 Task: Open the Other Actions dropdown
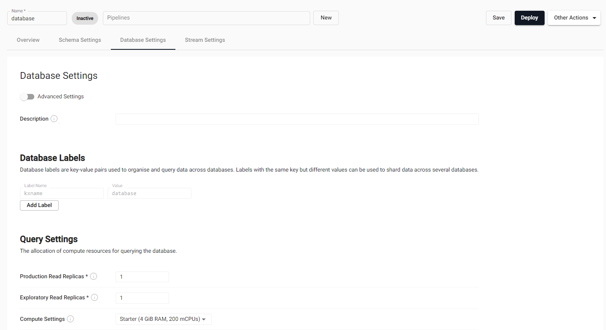(x=574, y=18)
